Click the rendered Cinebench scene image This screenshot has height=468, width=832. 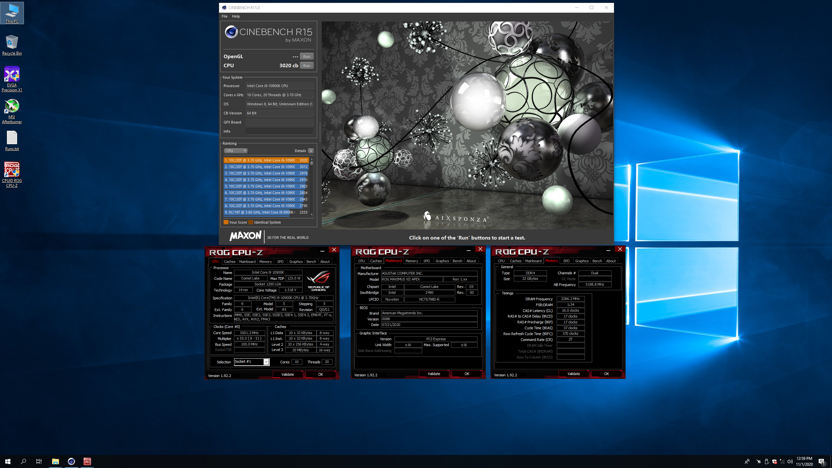coord(467,125)
